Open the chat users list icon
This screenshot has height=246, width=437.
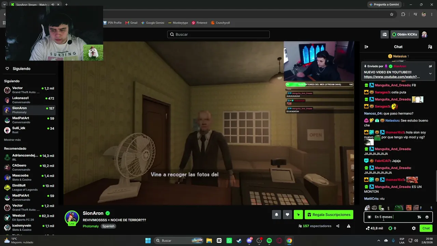tap(430, 47)
